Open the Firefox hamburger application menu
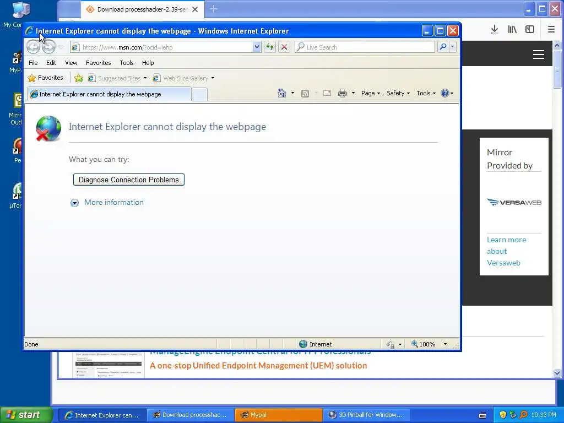Screen dimensions: 564x423 coord(551,30)
